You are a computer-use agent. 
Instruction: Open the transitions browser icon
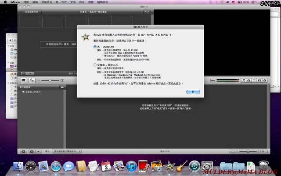[259, 81]
